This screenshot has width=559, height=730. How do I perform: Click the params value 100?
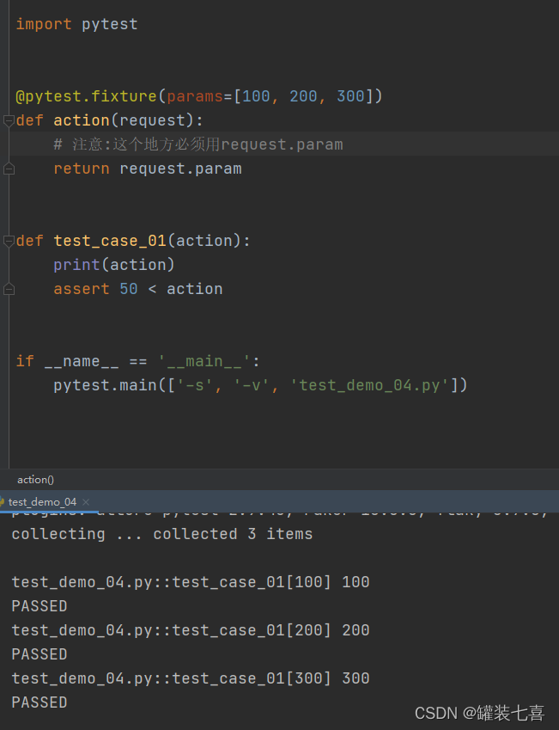(256, 96)
